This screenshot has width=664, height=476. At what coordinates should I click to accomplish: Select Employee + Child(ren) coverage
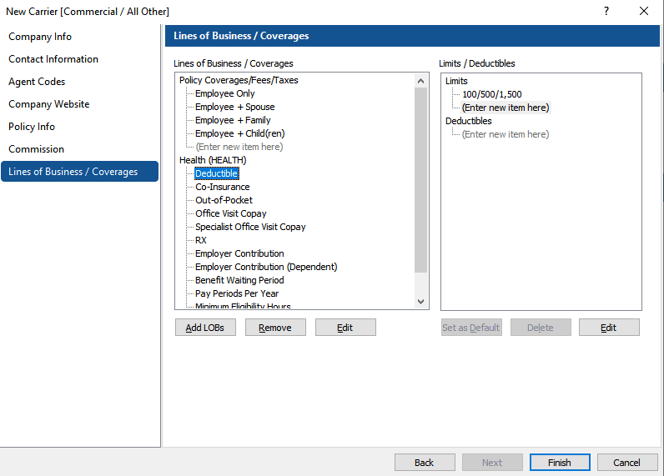point(240,133)
